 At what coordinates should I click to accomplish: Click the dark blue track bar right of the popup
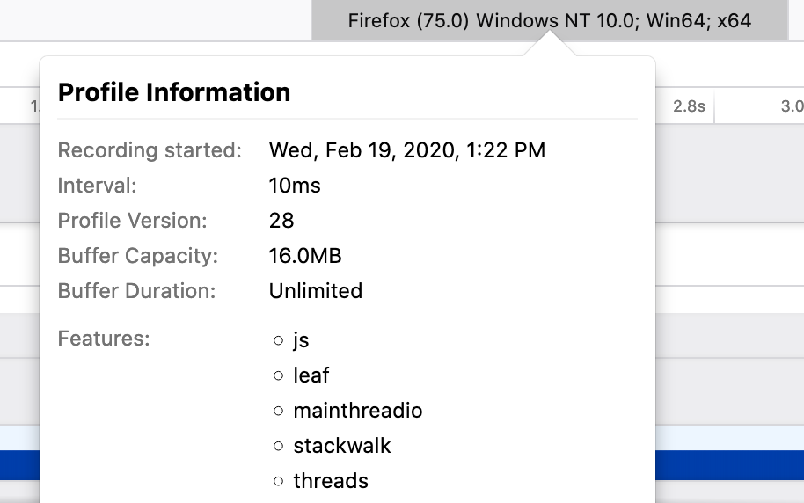coord(729,465)
